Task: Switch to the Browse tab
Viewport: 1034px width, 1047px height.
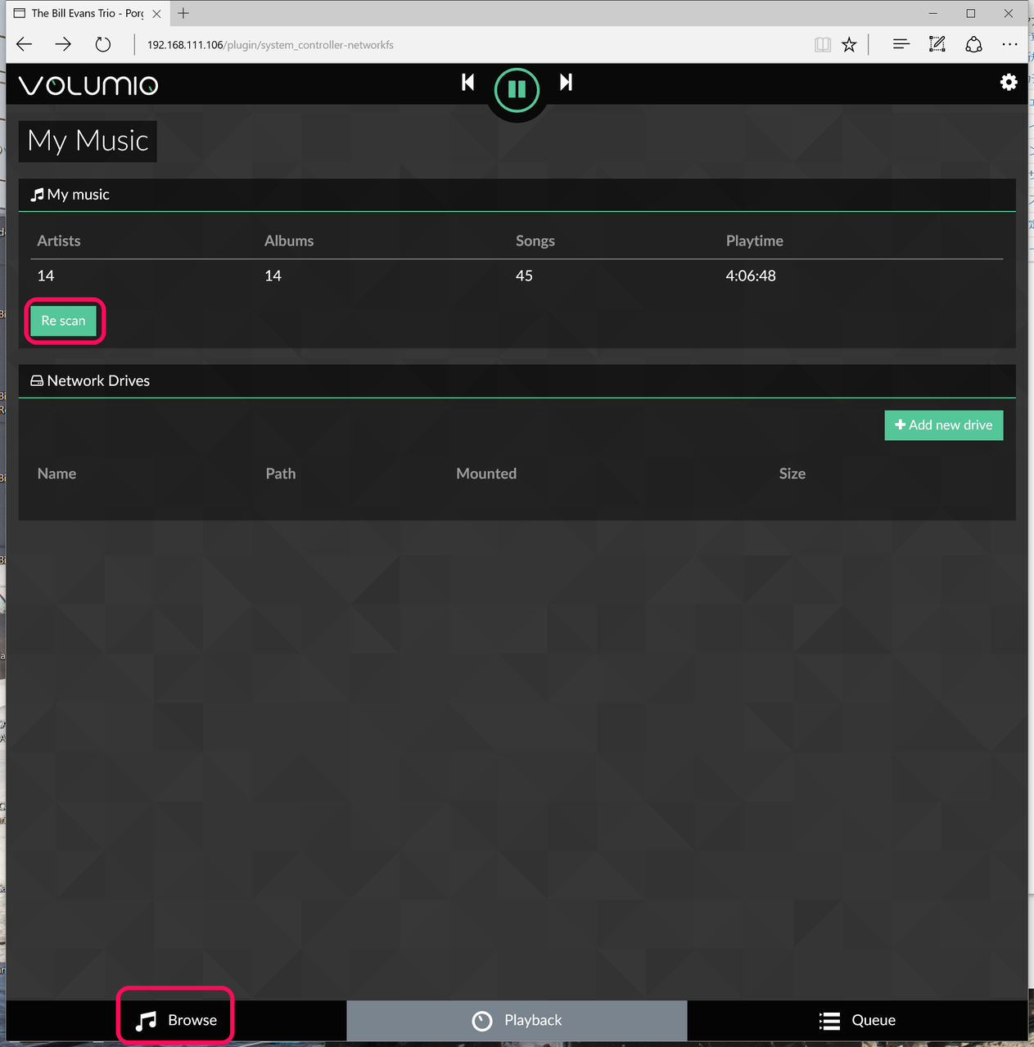Action: point(174,1019)
